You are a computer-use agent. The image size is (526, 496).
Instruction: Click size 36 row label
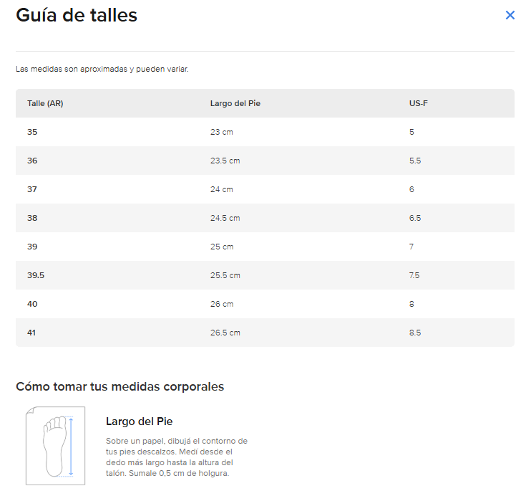click(32, 161)
